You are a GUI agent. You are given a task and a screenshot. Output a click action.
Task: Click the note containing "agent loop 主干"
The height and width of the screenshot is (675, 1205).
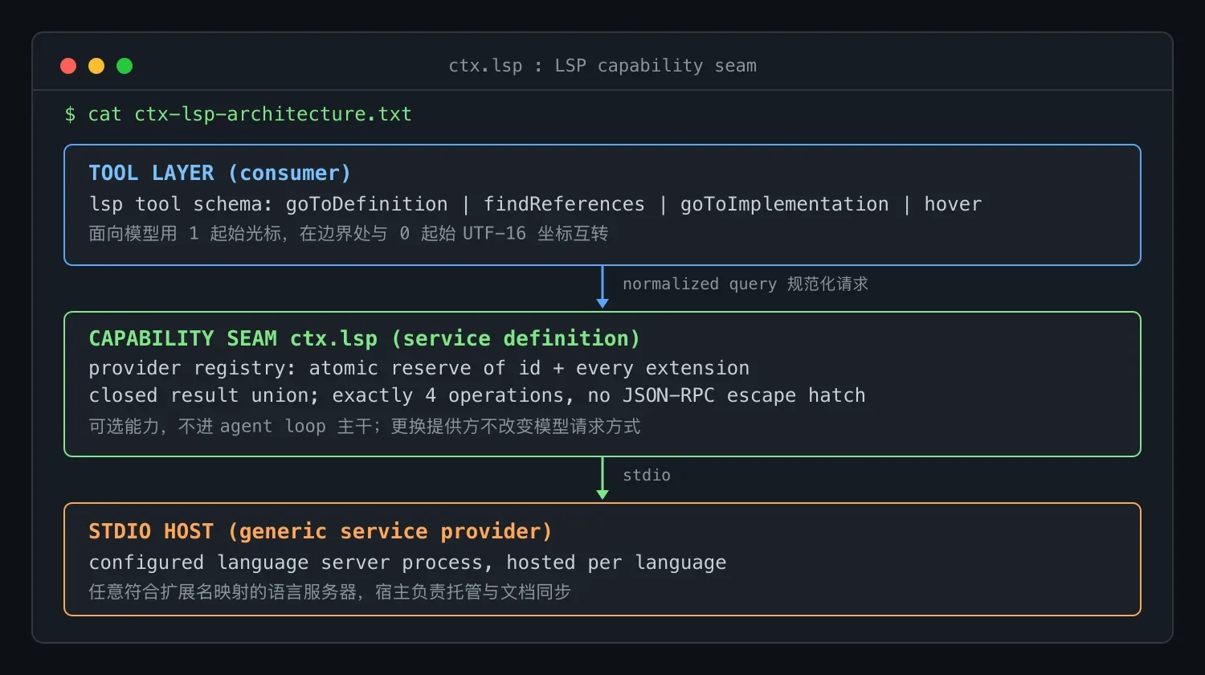click(x=365, y=427)
